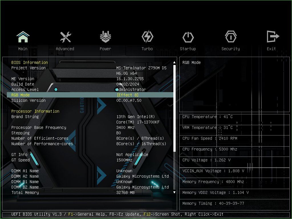Click the vertical scrollbar thumb

(x=174, y=108)
